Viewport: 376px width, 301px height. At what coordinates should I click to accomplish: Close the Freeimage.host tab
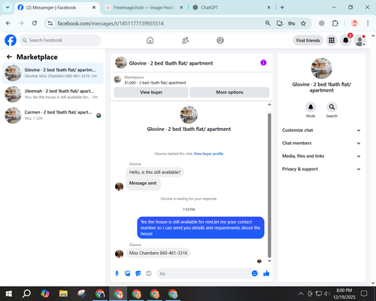tap(181, 8)
